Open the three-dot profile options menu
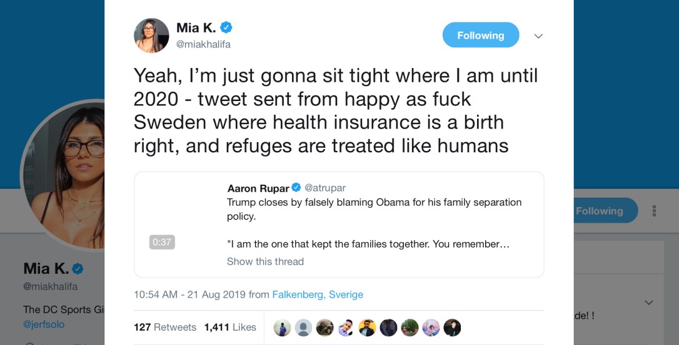Viewport: 679px width, 345px height. click(654, 211)
